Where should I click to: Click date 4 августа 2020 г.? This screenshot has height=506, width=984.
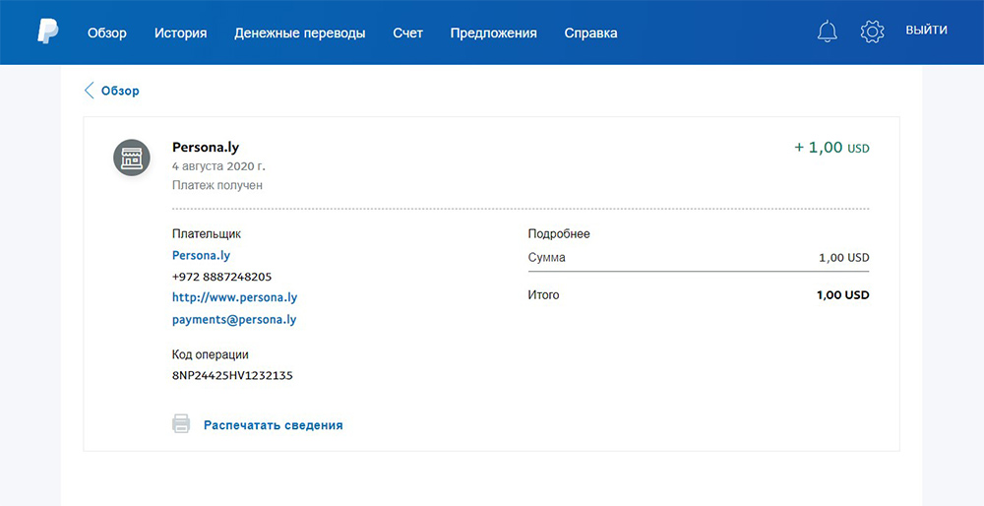point(218,167)
